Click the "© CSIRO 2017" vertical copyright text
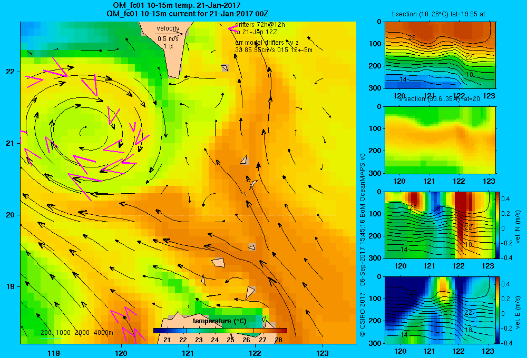This screenshot has height=358, width=527. [363, 315]
